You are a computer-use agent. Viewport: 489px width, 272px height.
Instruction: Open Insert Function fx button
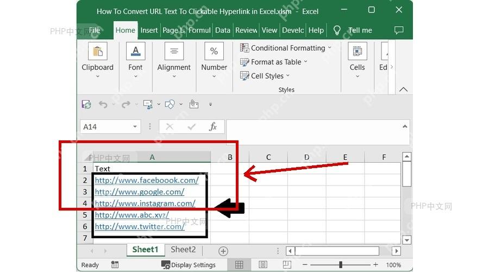tap(213, 126)
